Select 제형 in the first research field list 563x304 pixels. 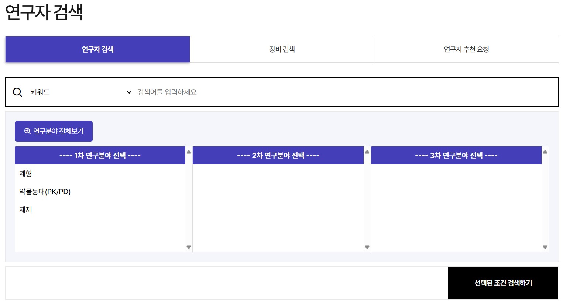(x=26, y=174)
